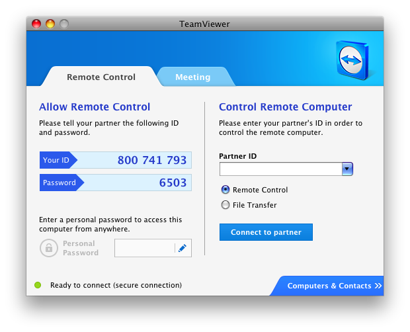Click the Connect to partner button
This screenshot has width=410, height=332.
point(266,232)
